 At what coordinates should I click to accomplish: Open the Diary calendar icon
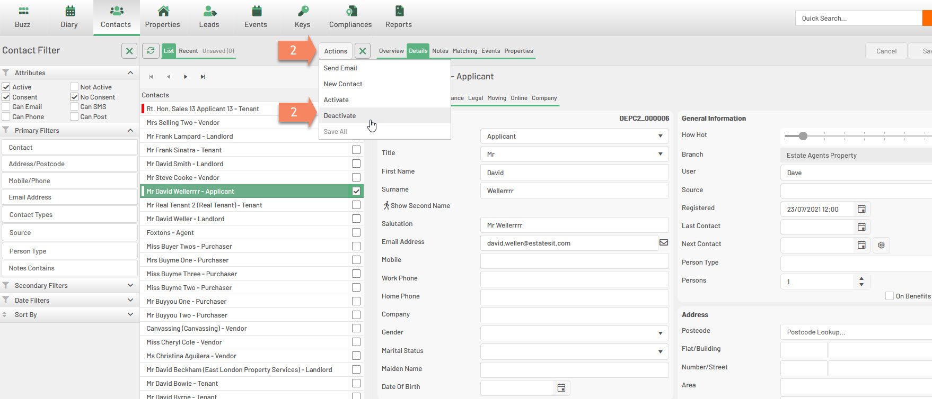click(x=69, y=12)
